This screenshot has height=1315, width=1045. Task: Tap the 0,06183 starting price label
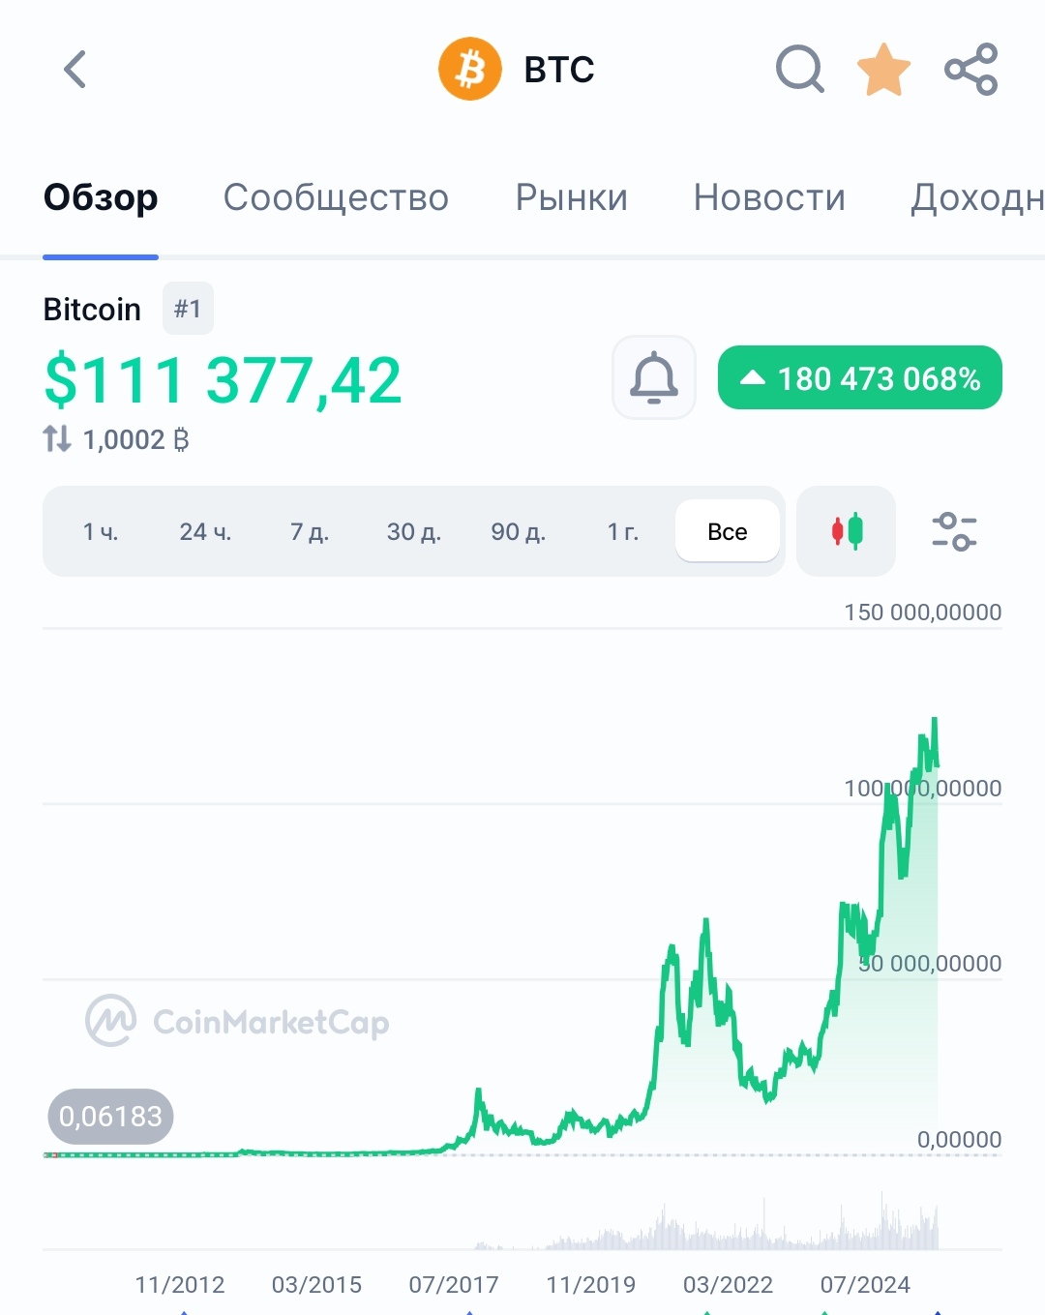click(x=110, y=1117)
